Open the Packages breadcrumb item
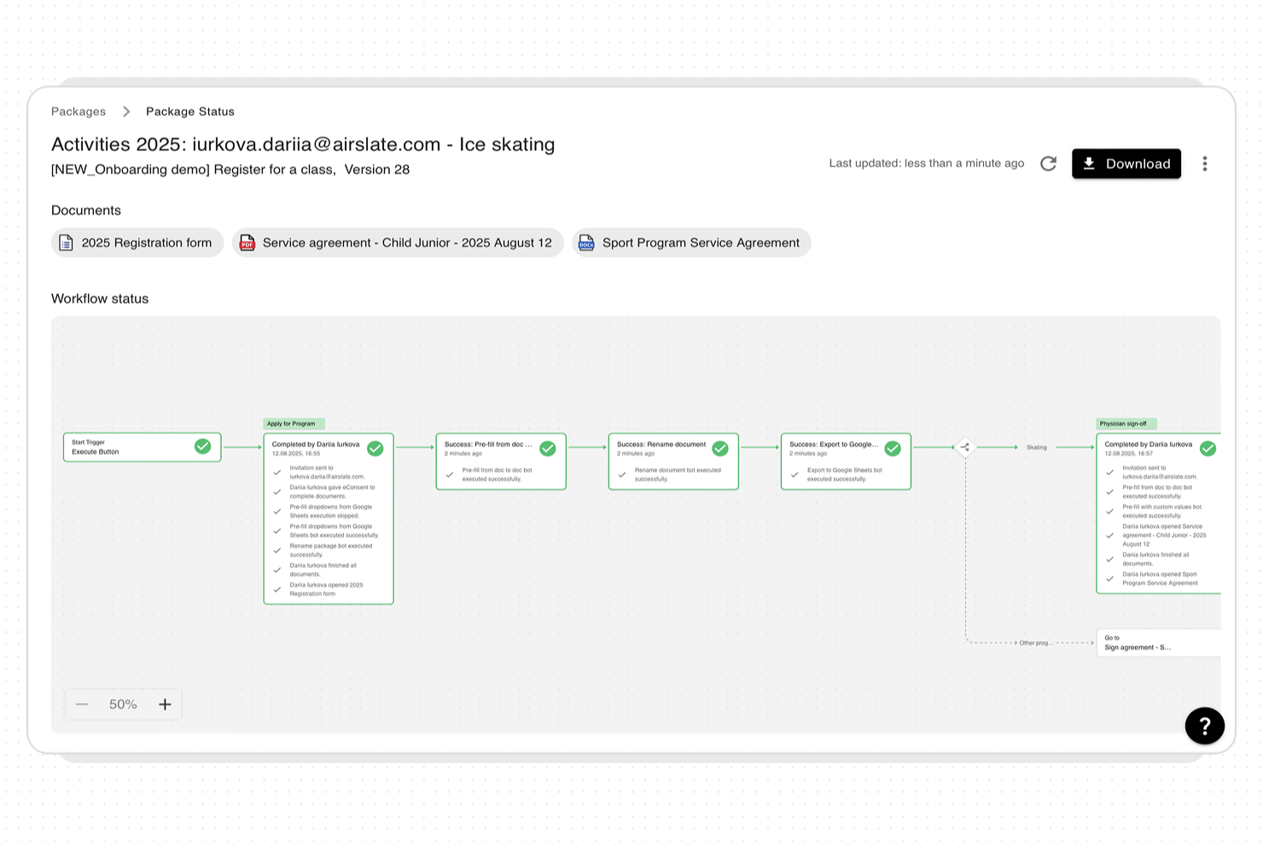 click(78, 111)
